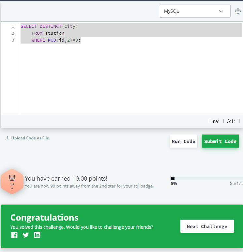Click the upload arrow icon
The image size is (243, 252).
[7, 138]
